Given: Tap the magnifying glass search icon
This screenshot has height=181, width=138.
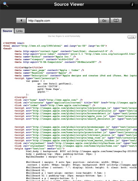Looking at the screenshot, I should (6, 5).
